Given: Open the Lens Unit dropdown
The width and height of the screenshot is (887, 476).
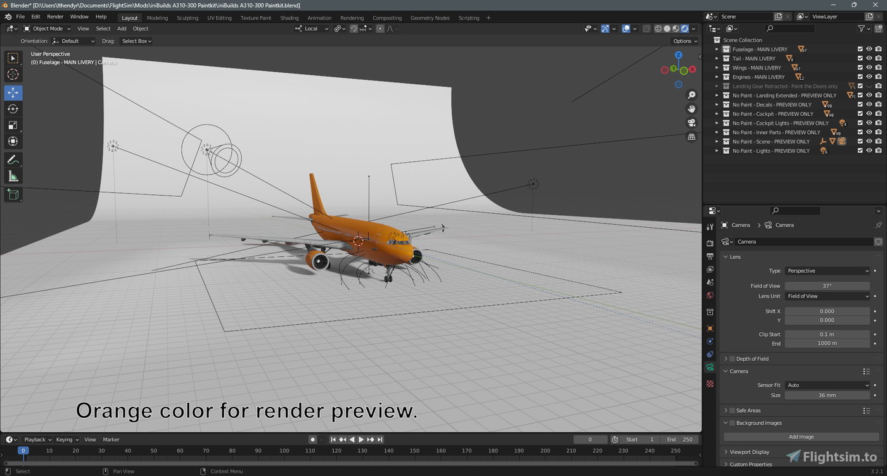Looking at the screenshot, I should point(827,296).
